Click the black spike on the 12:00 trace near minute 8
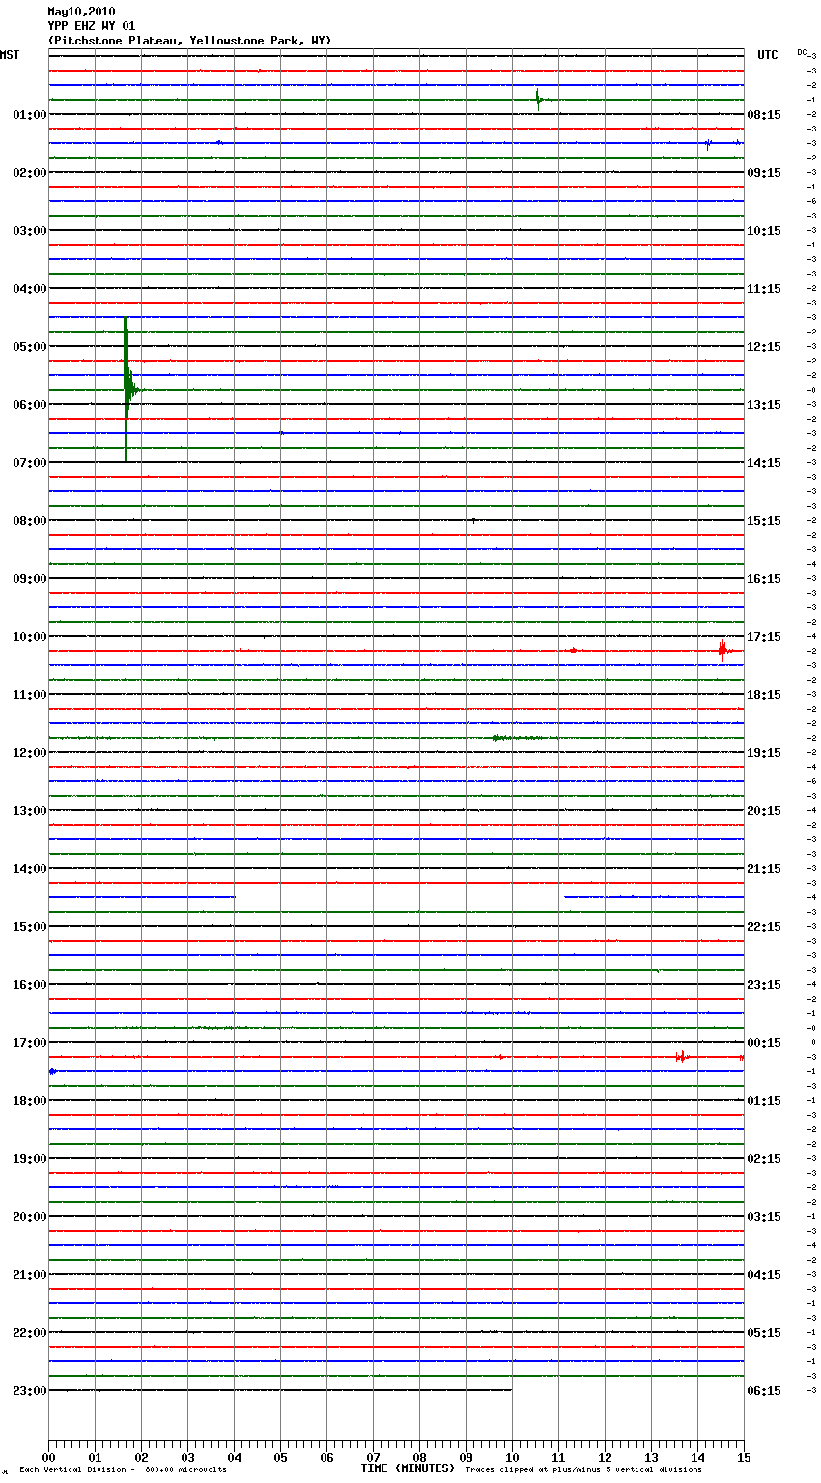 [x=439, y=747]
